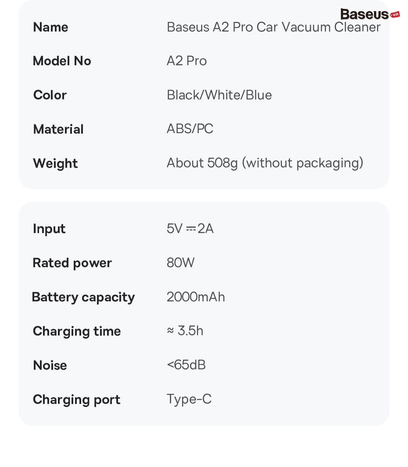This screenshot has height=467, width=408.
Task: Click the "80W" rated power value
Action: coord(180,263)
